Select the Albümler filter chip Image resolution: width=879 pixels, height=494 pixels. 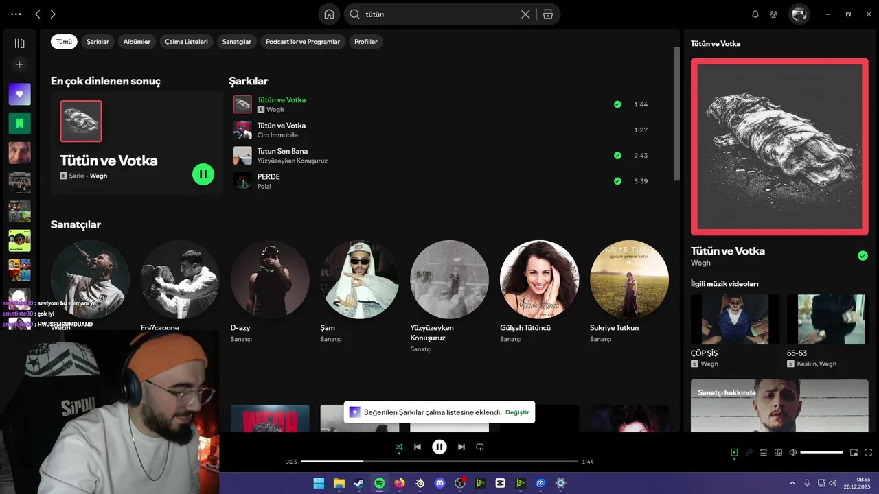coord(137,42)
